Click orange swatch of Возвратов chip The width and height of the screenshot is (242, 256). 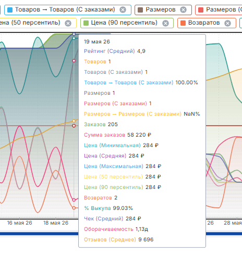point(183,23)
